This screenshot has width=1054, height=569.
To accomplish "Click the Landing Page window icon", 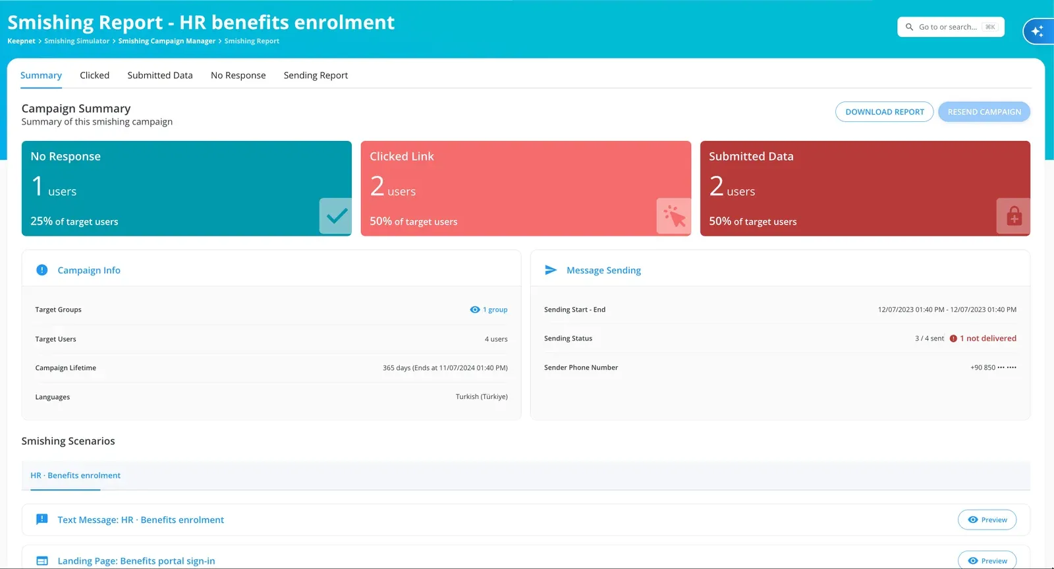I will point(42,561).
